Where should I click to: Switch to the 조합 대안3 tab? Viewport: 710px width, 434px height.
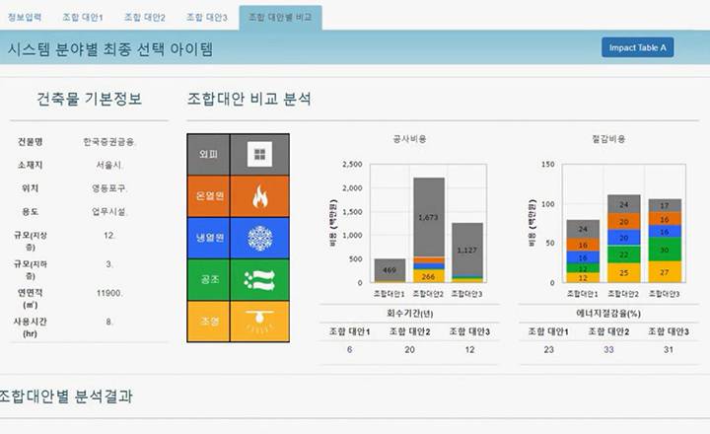[x=206, y=18]
